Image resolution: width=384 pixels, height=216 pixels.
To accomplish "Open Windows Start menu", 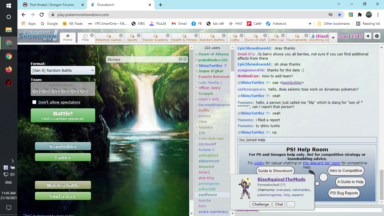I will point(8,5).
